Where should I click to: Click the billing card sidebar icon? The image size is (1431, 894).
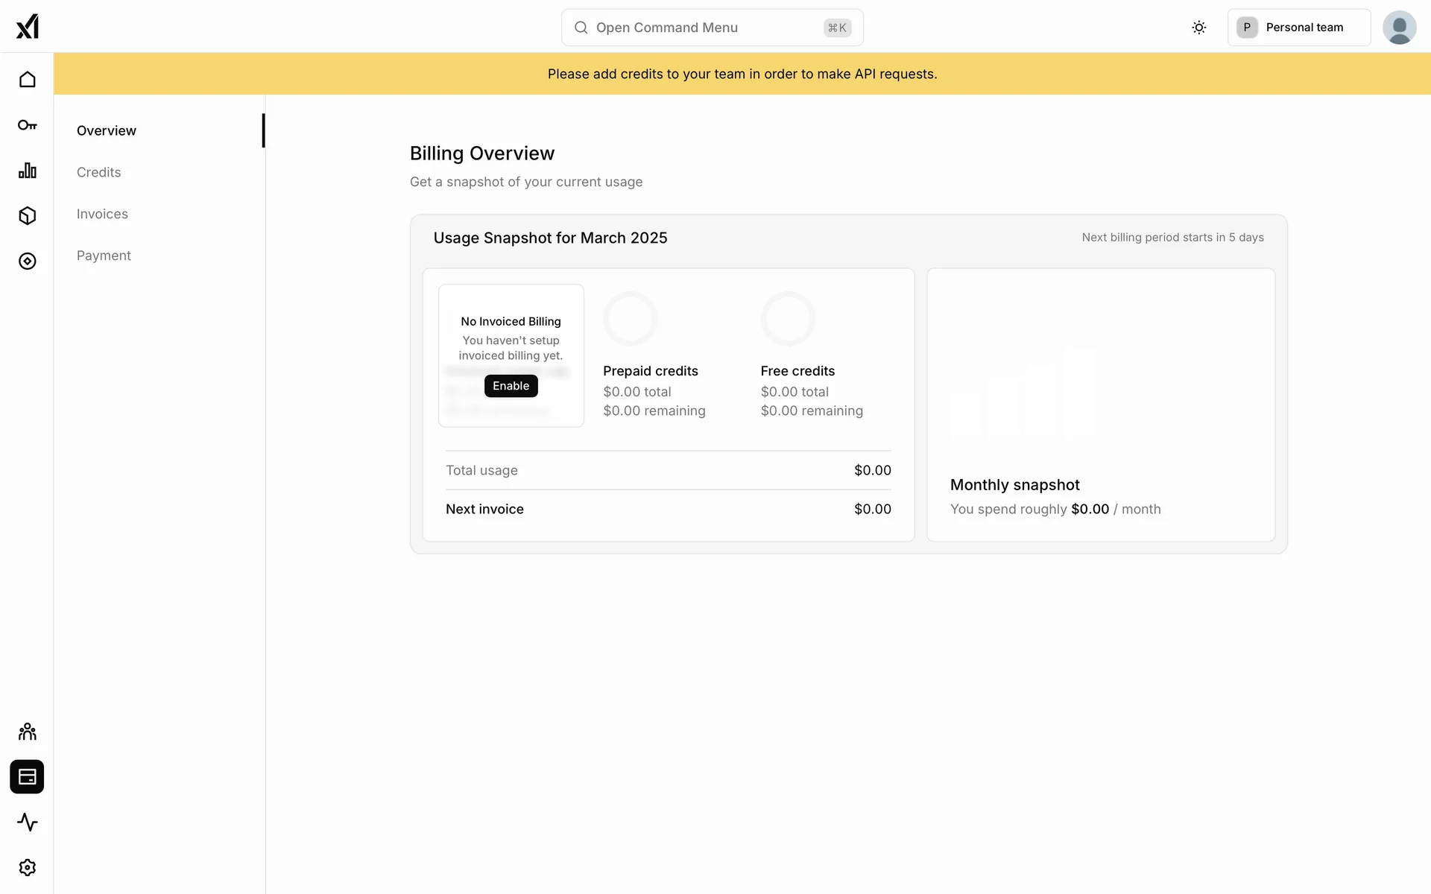pyautogui.click(x=28, y=777)
